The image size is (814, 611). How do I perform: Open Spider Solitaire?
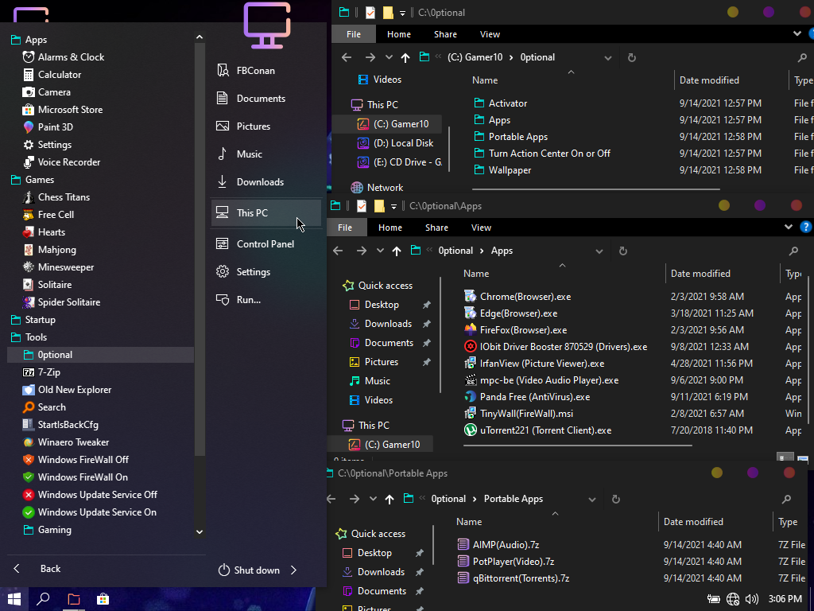(61, 302)
